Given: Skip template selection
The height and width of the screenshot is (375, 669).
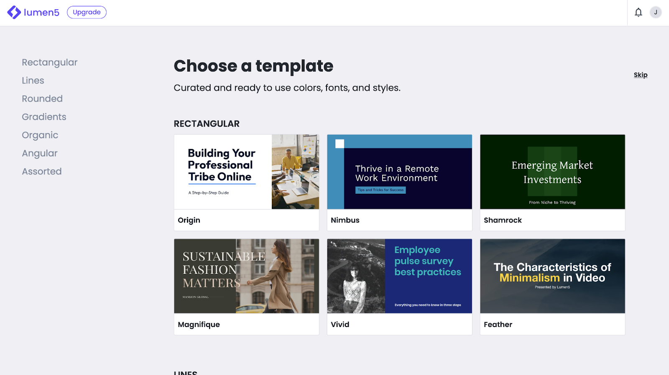Looking at the screenshot, I should (x=640, y=75).
